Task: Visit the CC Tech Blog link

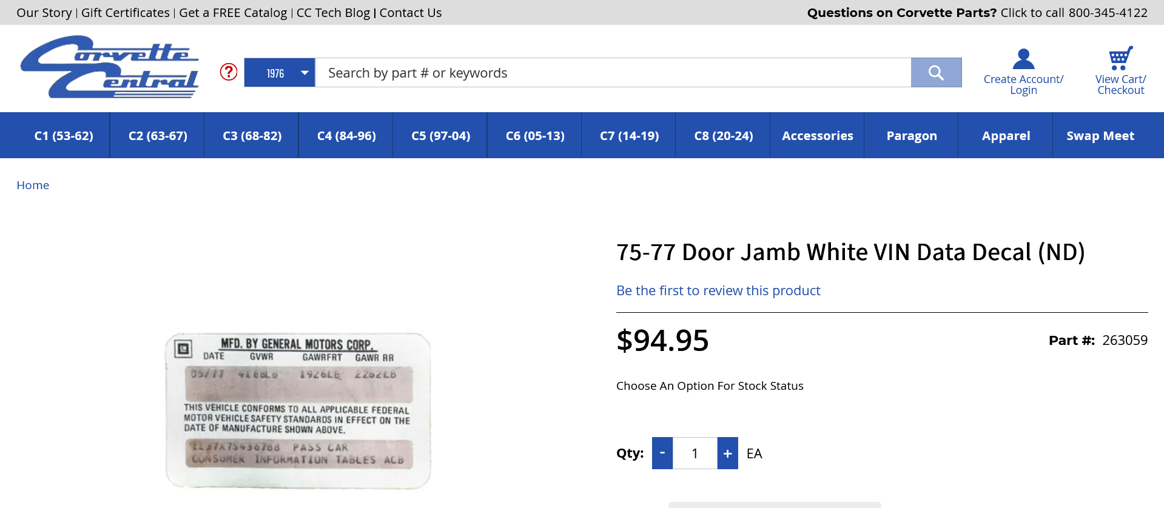Action: point(333,13)
